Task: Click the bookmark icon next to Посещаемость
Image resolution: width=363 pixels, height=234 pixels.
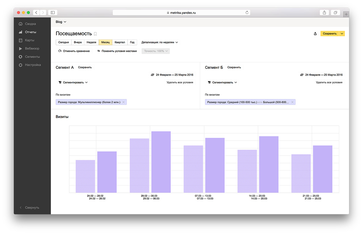Action: tap(95, 34)
